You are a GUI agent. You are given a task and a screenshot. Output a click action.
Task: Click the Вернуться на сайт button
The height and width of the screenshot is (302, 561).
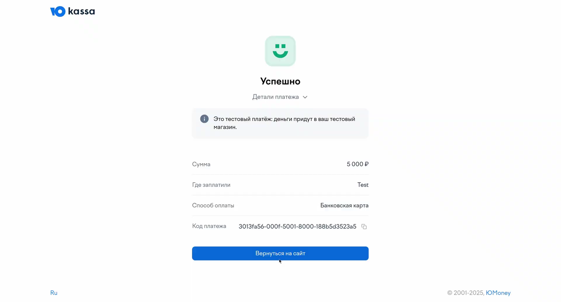point(280,253)
